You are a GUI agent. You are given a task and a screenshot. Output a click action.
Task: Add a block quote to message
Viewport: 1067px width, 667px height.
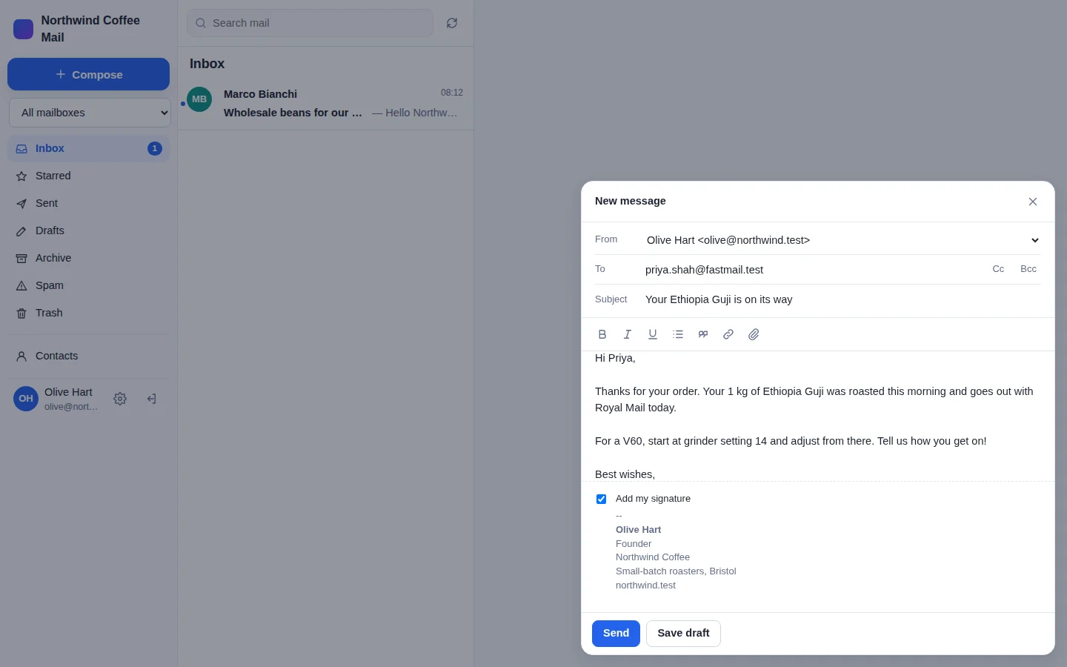(703, 334)
